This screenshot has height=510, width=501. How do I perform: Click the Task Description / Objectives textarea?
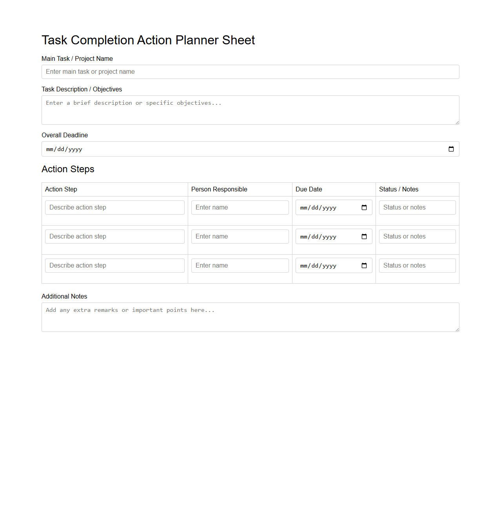click(250, 110)
